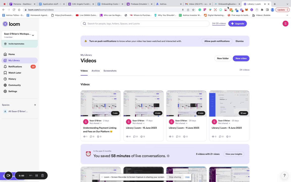
Task: Open Library Loom 9 June 2023 thumbnail
Action: [229, 103]
